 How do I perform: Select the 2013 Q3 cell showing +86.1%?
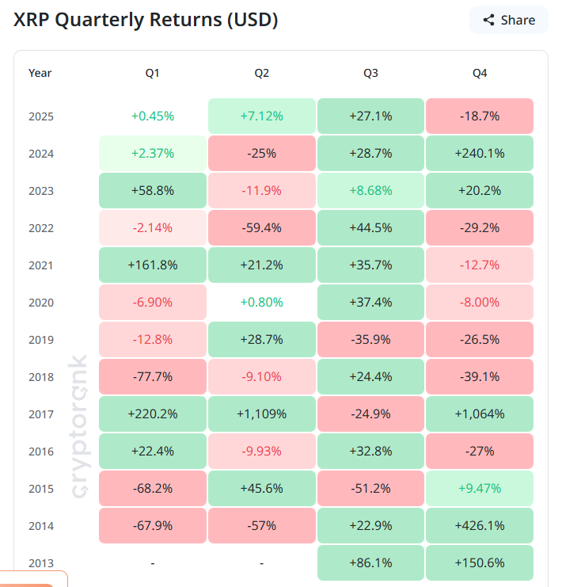(370, 562)
